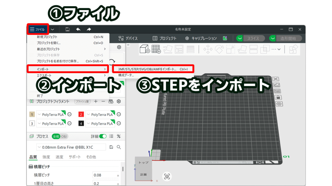332x186 pixels.
Task: Add a filament with the plus icon
Action: (x=96, y=101)
